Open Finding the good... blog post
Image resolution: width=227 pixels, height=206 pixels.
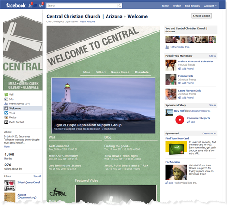[118, 146]
